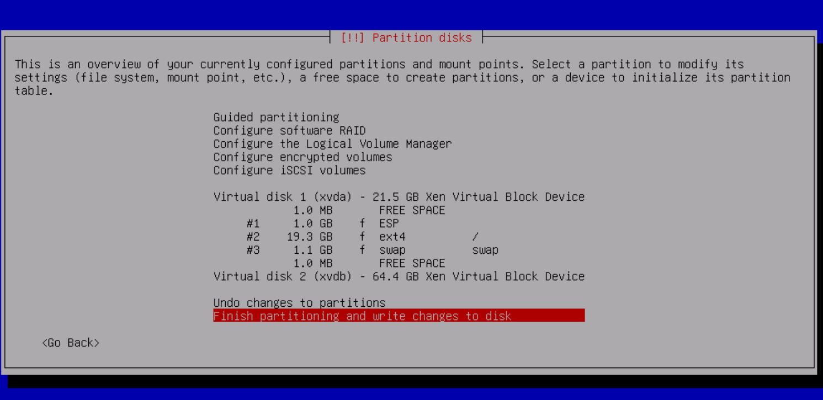Click Finish partitioning and write changes
Viewport: 823px width, 400px height.
click(x=362, y=316)
